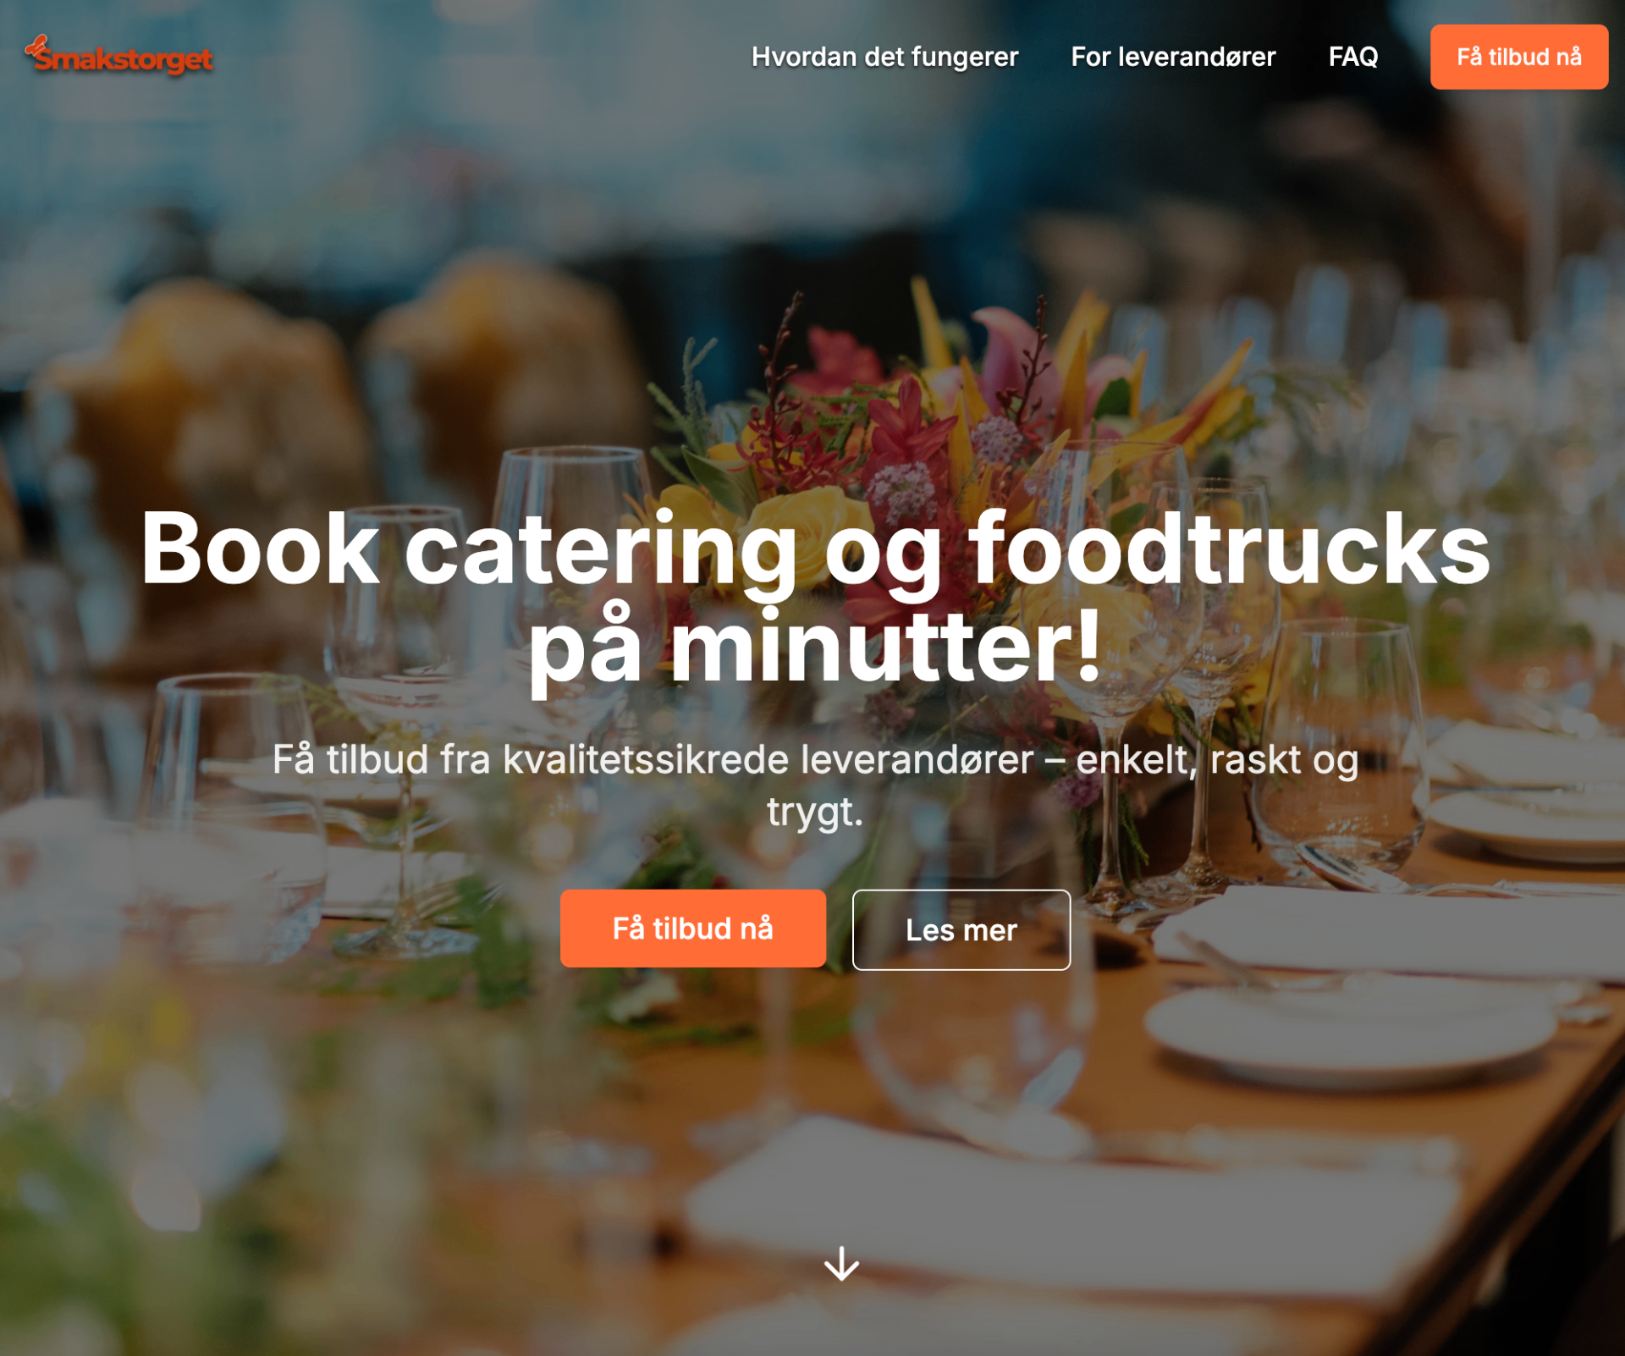Click the small red icon above the Smakstorget logo
This screenshot has width=1625, height=1356.
click(37, 44)
